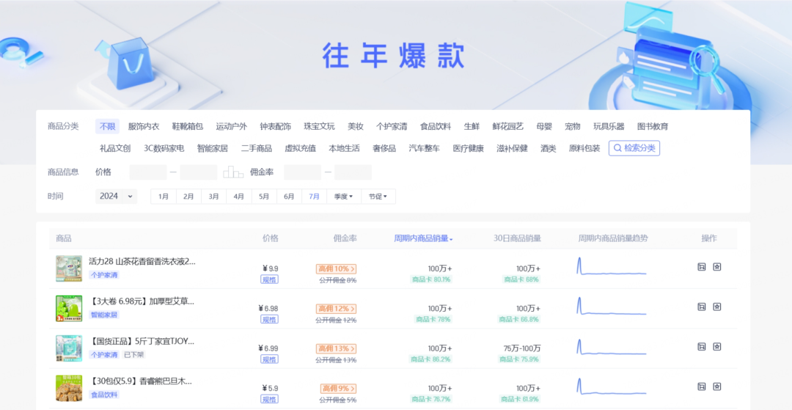Screen dimensions: 792x410
Task: Choose the 5月 month tab
Action: [x=264, y=197]
